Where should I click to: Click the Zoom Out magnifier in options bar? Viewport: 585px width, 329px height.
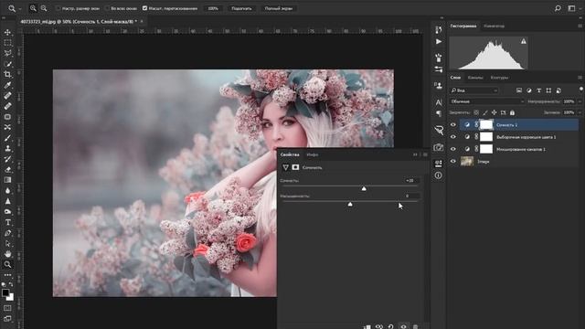point(44,8)
